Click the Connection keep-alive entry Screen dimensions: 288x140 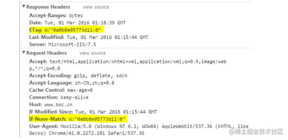[x=59, y=97]
